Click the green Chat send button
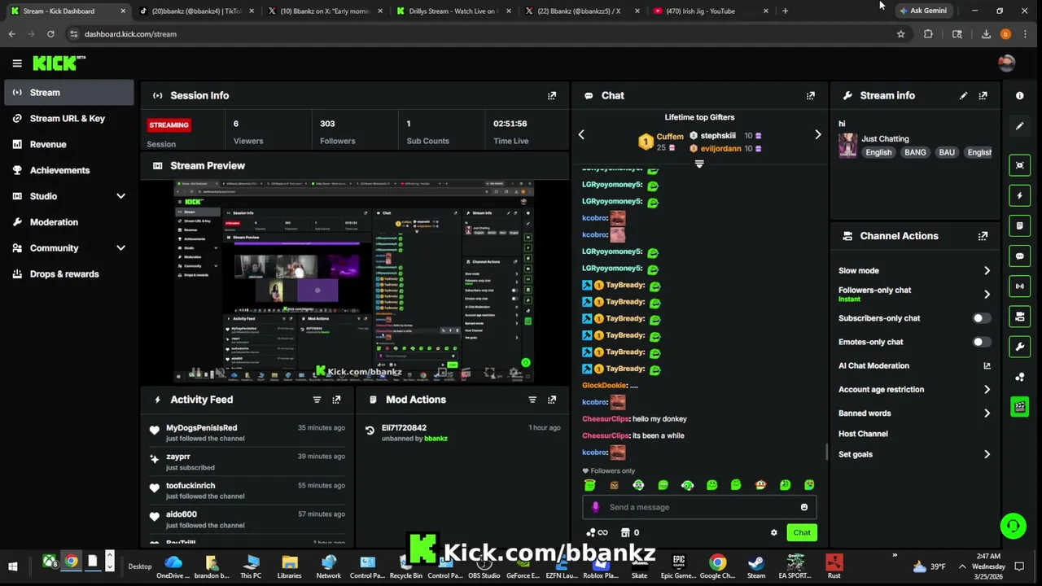1042x586 pixels. click(x=802, y=532)
